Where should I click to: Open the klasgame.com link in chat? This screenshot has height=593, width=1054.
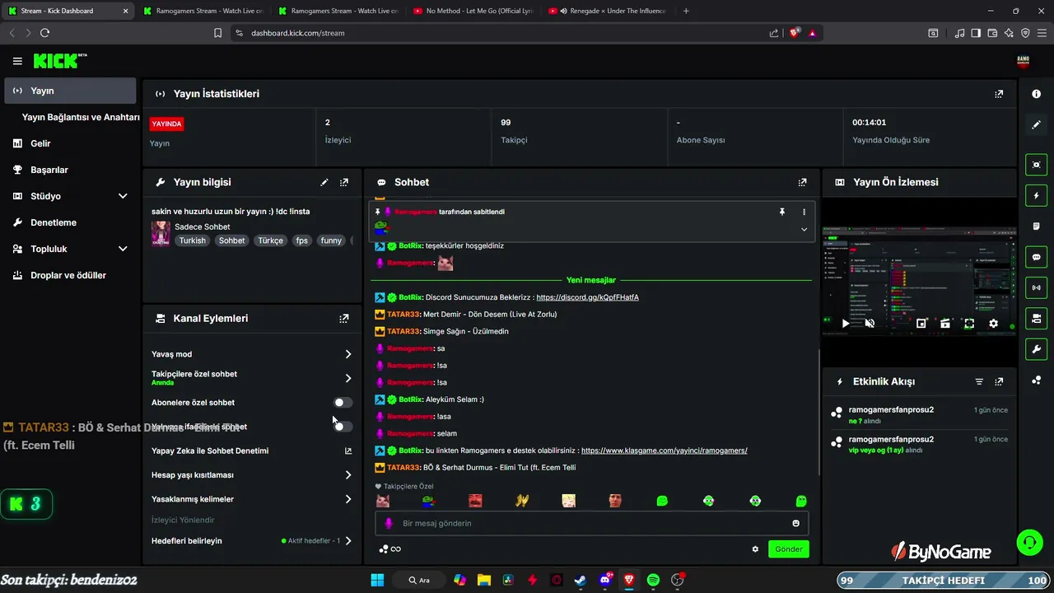coord(664,451)
